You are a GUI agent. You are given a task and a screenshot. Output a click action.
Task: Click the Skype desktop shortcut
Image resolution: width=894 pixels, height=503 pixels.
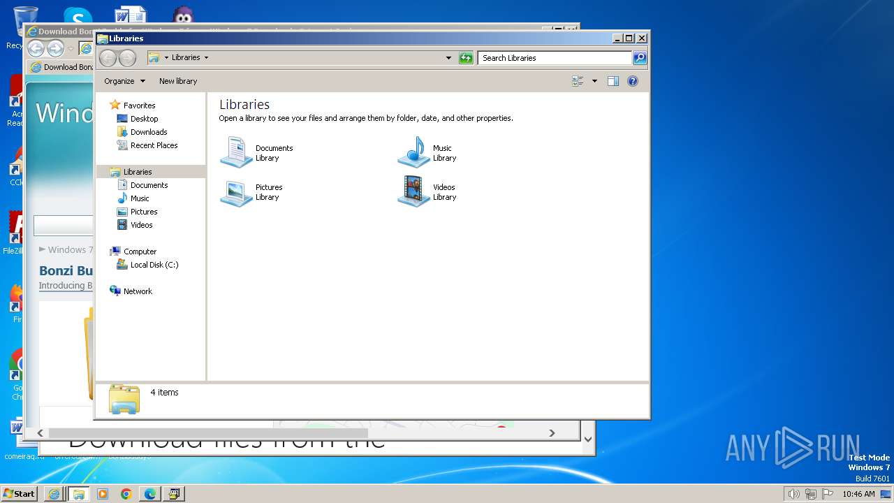click(77, 17)
